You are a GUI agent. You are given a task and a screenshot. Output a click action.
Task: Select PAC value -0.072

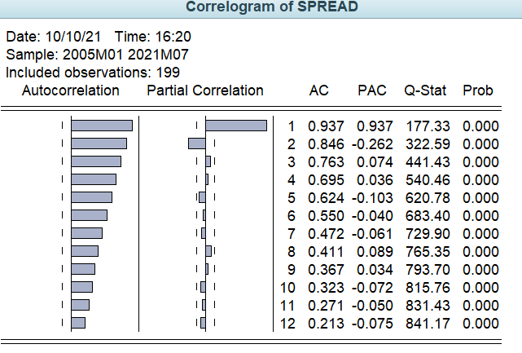click(372, 288)
